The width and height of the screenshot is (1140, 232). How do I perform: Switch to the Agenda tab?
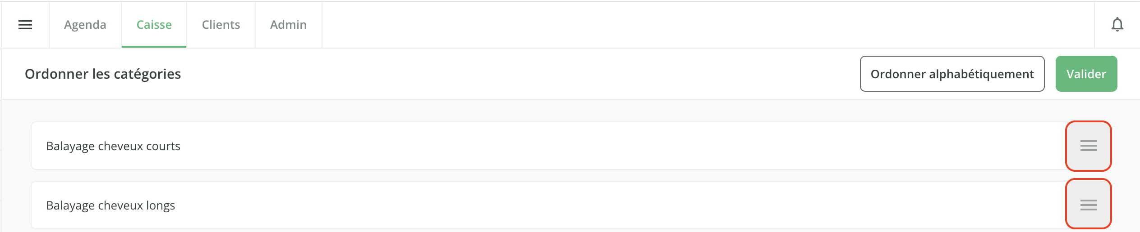click(x=85, y=25)
